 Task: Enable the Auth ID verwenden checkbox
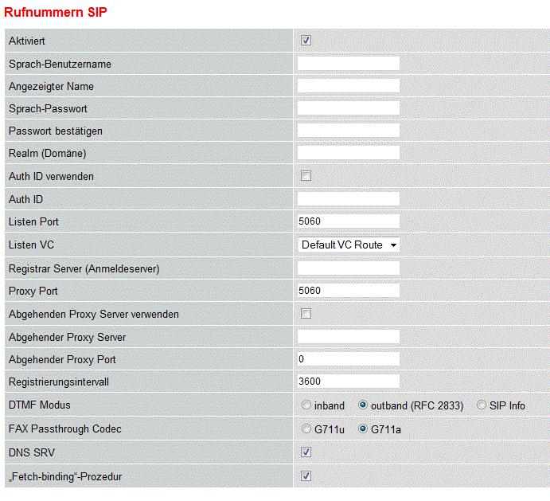click(x=306, y=176)
